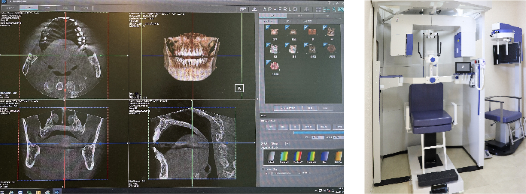Viewport: 526px width, 194px height.
Task: Tick the checkbox below the color presets
Action: point(263,169)
